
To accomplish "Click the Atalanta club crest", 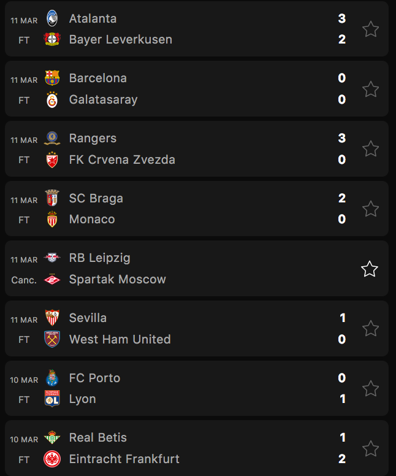I will click(x=52, y=18).
